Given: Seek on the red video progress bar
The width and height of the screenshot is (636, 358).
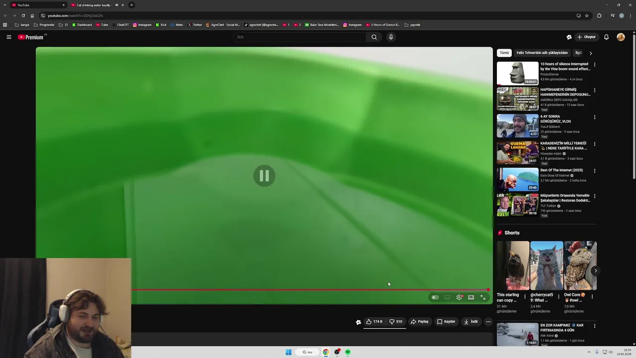Looking at the screenshot, I should coord(310,289).
